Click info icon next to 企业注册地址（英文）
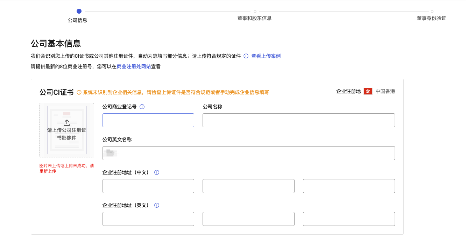This screenshot has height=242, width=466. [x=156, y=205]
